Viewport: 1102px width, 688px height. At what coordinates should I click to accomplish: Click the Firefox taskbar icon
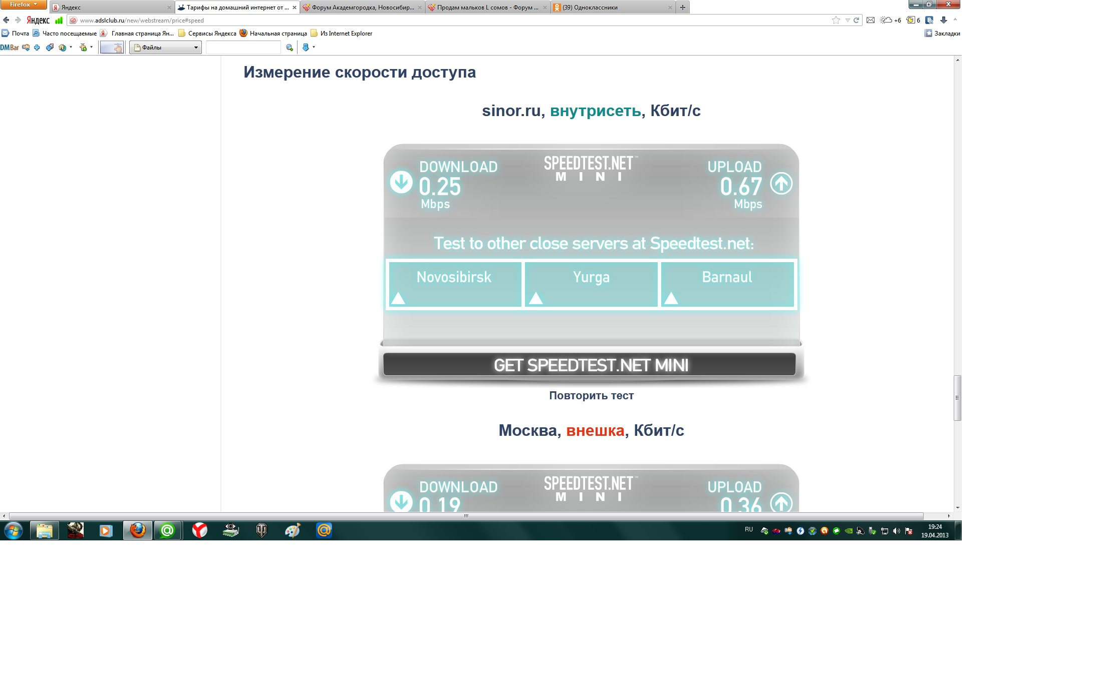click(x=138, y=530)
